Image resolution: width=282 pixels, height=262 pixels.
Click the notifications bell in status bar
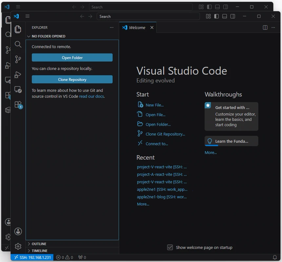275,257
